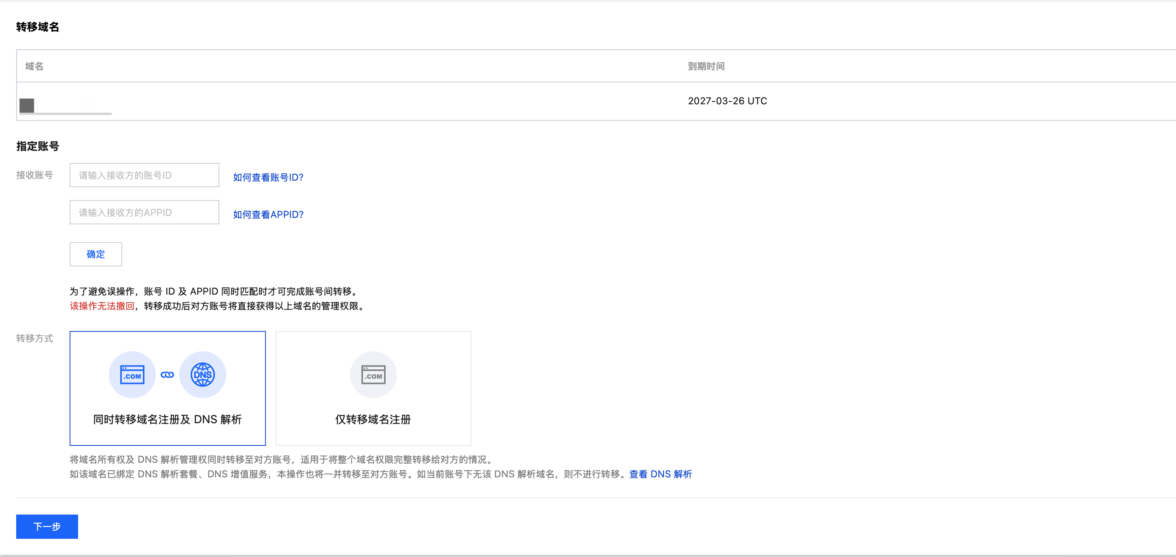Open 如何查看APPID? help link
Viewport: 1176px width, 557px height.
268,214
